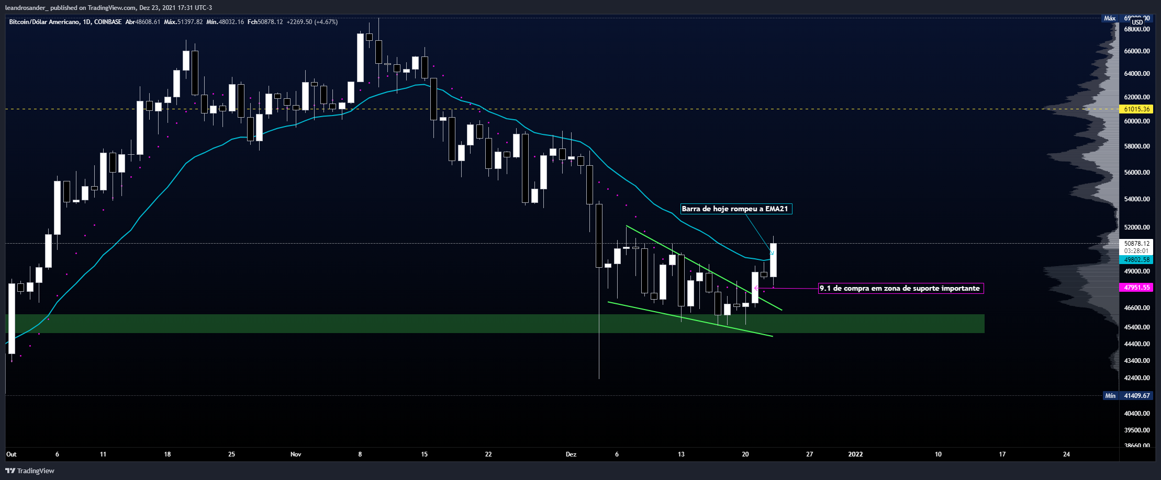Viewport: 1161px width, 480px height.
Task: Click the 'Dez' date label on time axis
Action: [x=571, y=454]
